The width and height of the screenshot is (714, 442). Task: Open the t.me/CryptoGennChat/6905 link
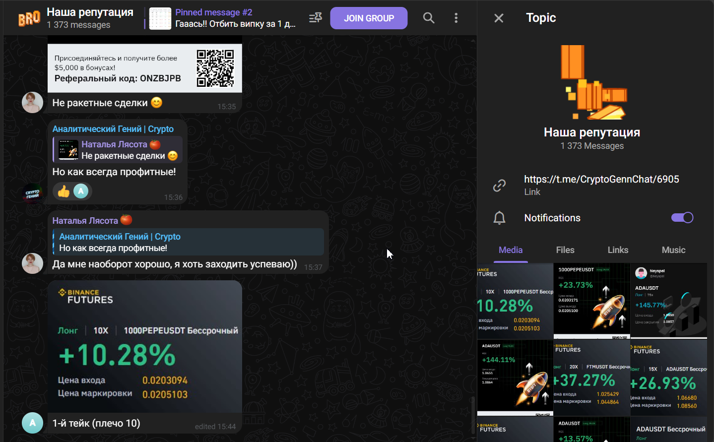[x=601, y=179]
